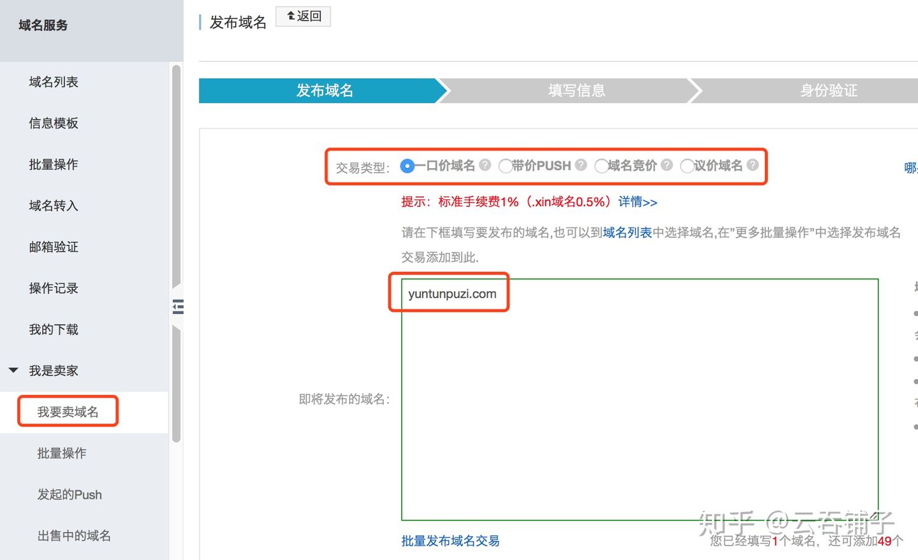Image resolution: width=918 pixels, height=560 pixels.
Task: Click the 返回 button at the top
Action: point(303,16)
